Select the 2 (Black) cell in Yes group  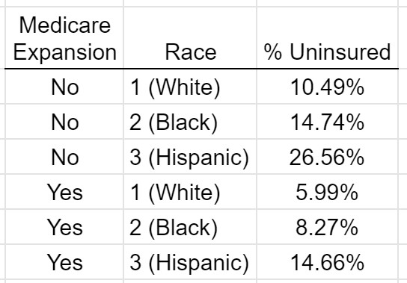[190, 227]
